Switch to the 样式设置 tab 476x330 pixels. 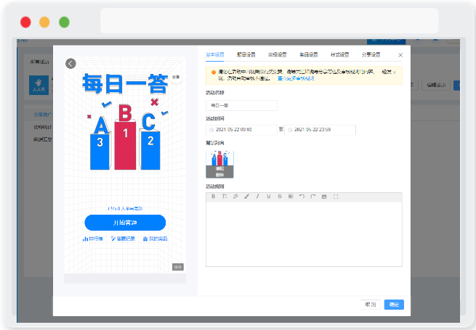[339, 55]
